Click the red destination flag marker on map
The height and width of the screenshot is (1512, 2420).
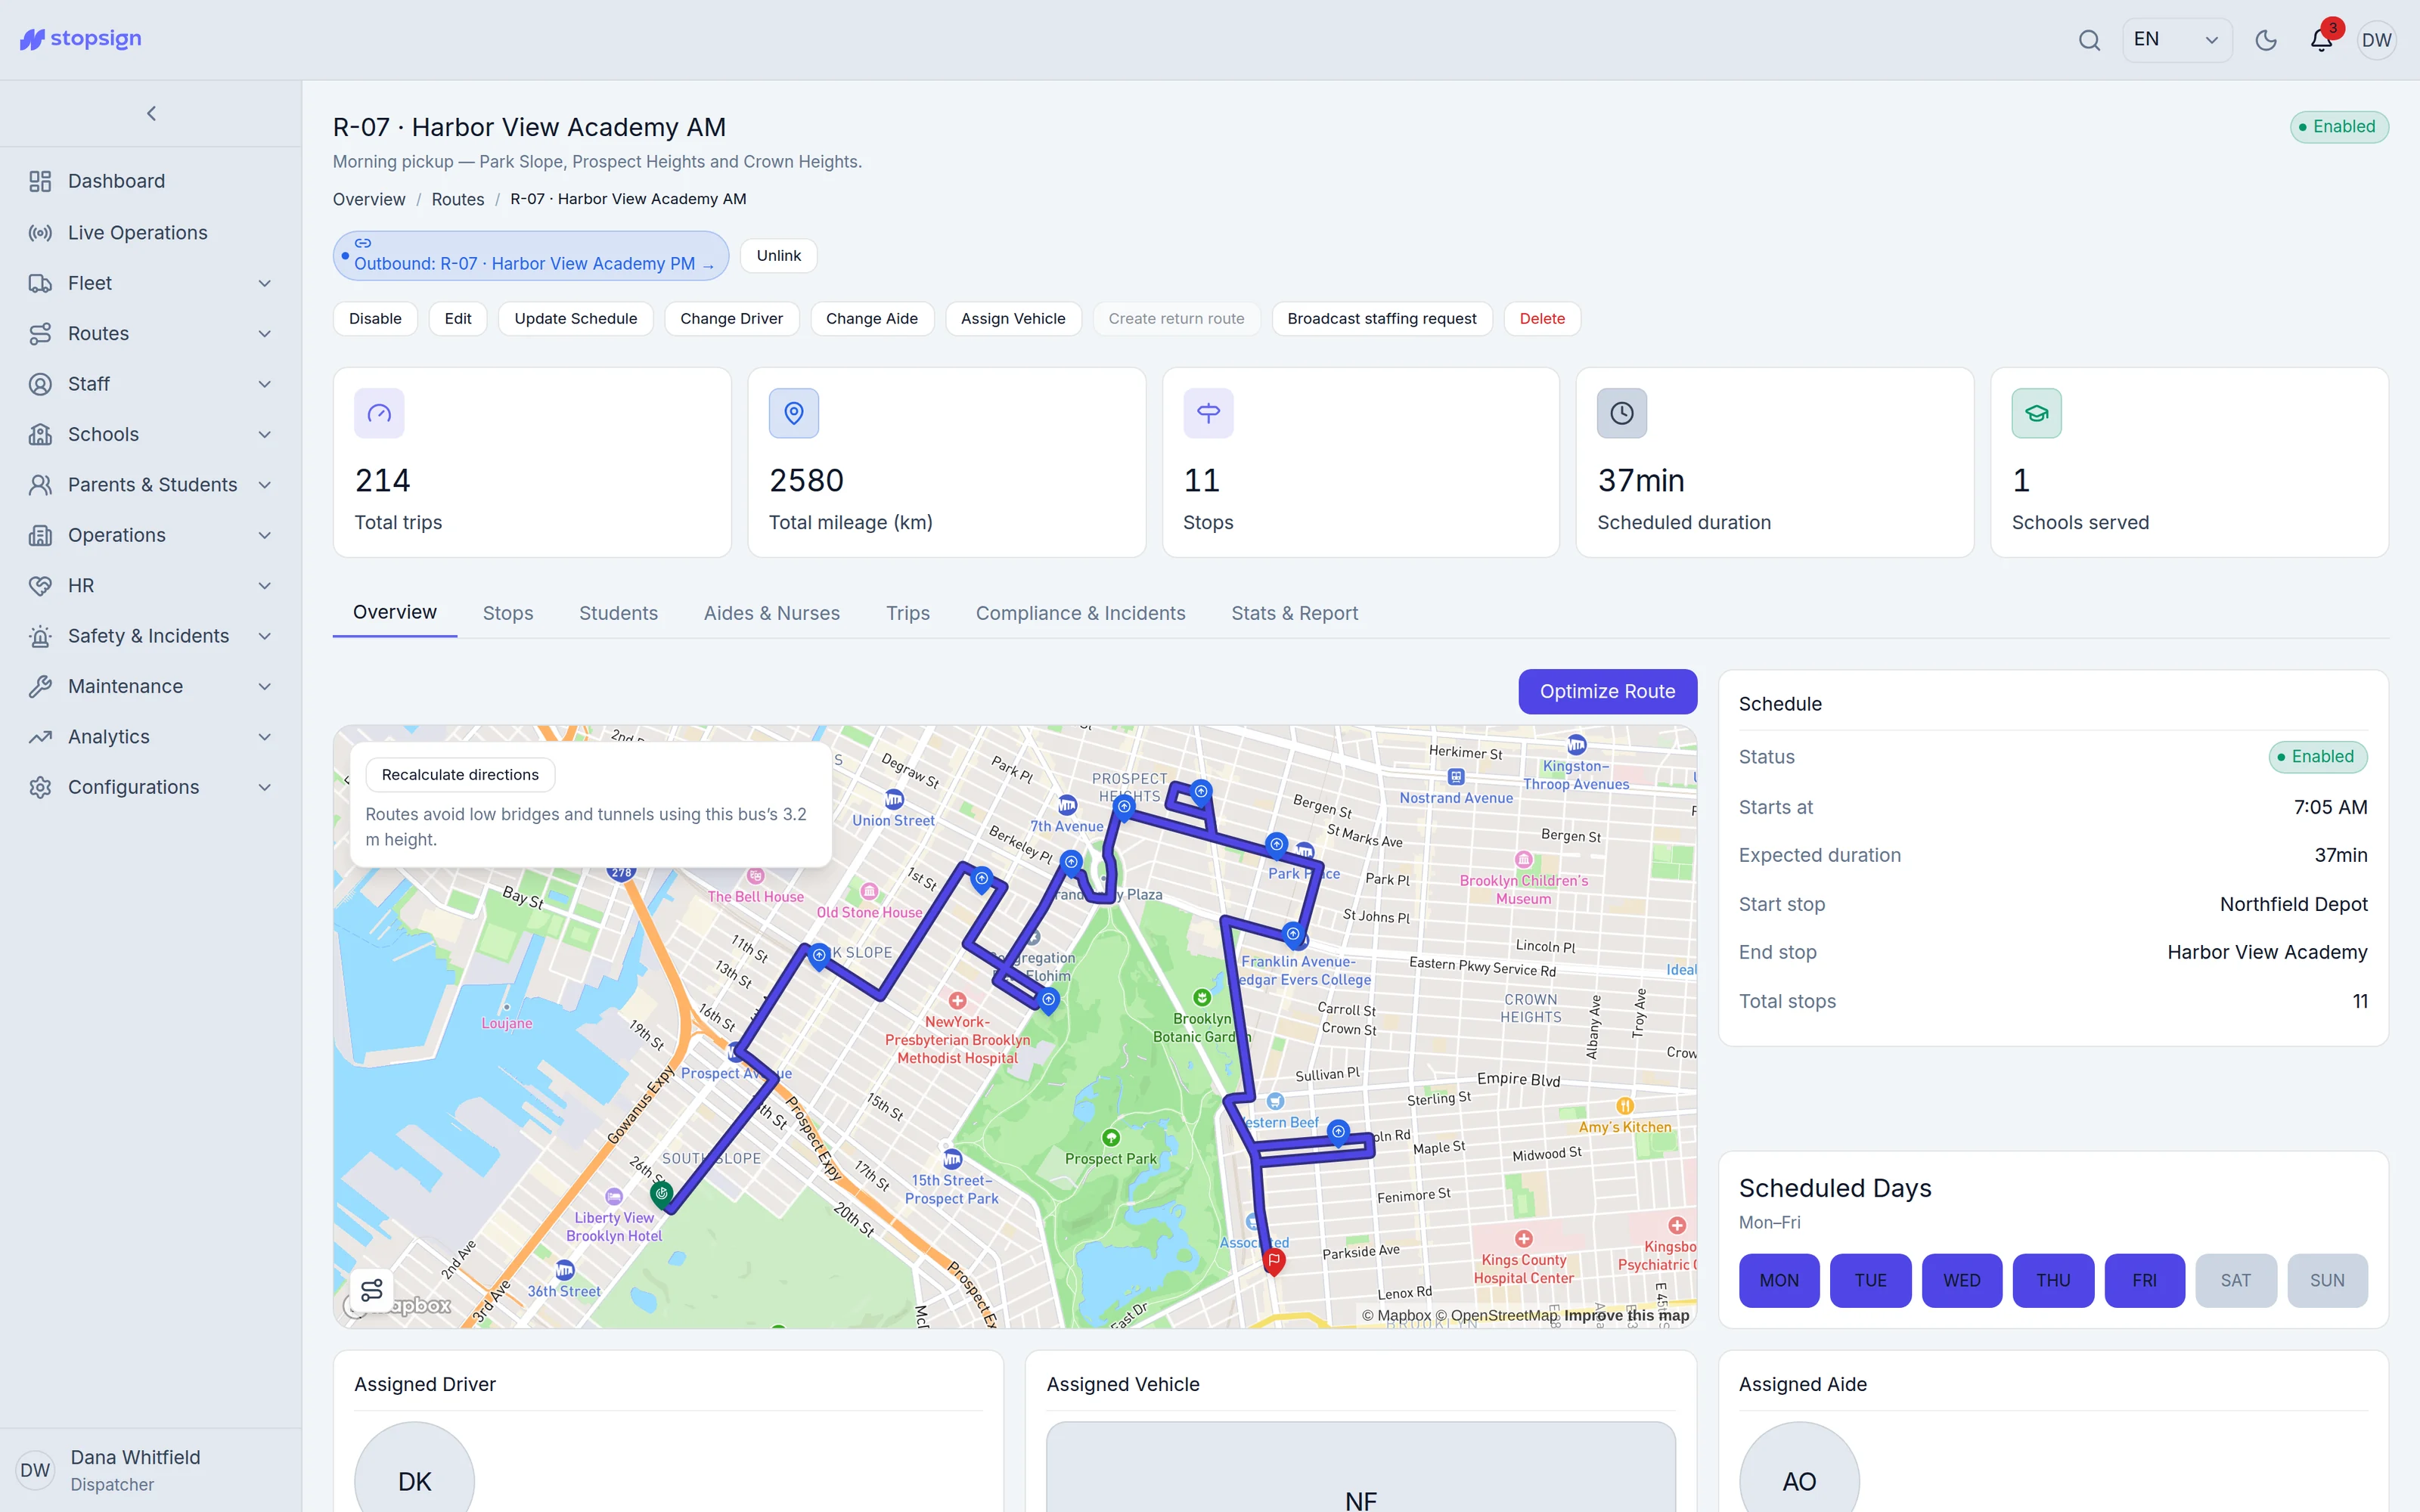(x=1273, y=1261)
